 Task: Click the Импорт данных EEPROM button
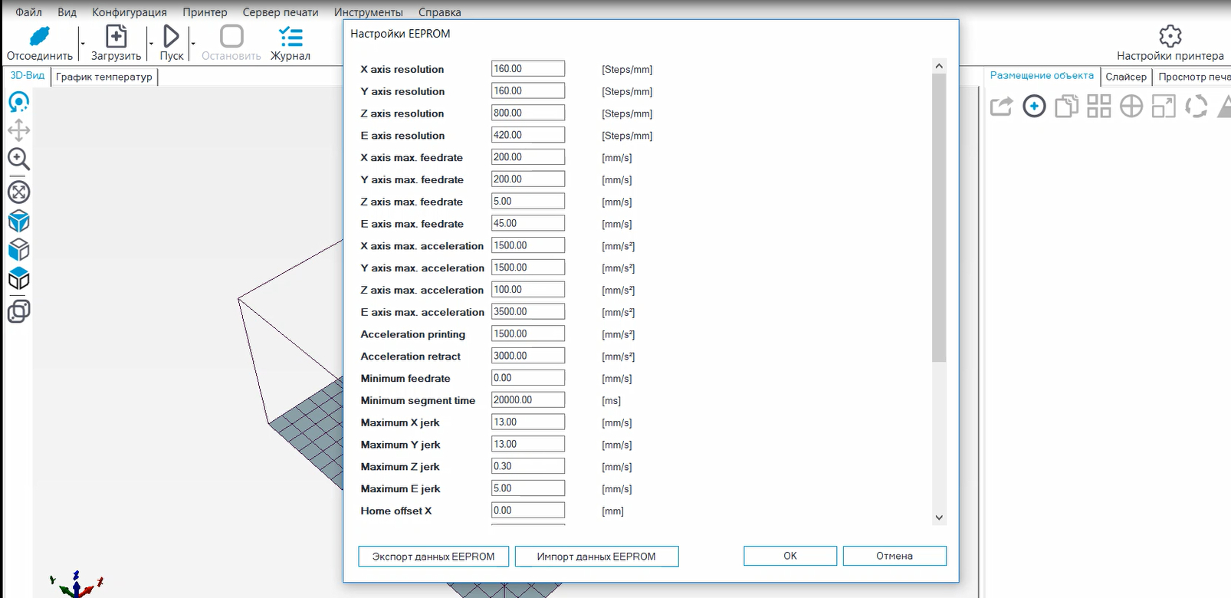point(596,557)
